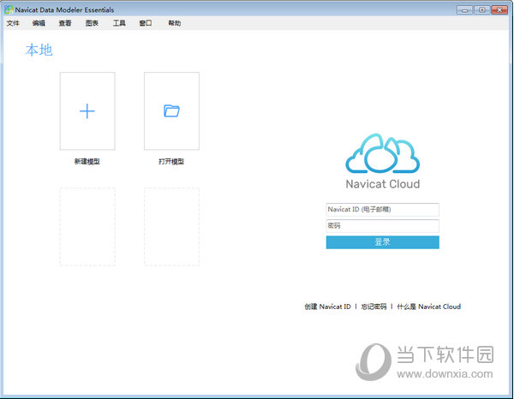Click the Navicat app icon in title bar
The width and height of the screenshot is (514, 399).
coord(9,9)
